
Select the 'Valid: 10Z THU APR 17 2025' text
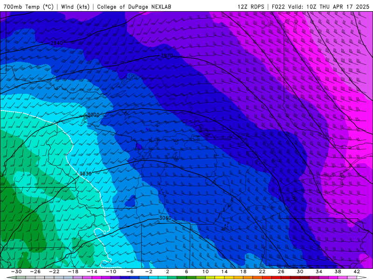point(329,7)
